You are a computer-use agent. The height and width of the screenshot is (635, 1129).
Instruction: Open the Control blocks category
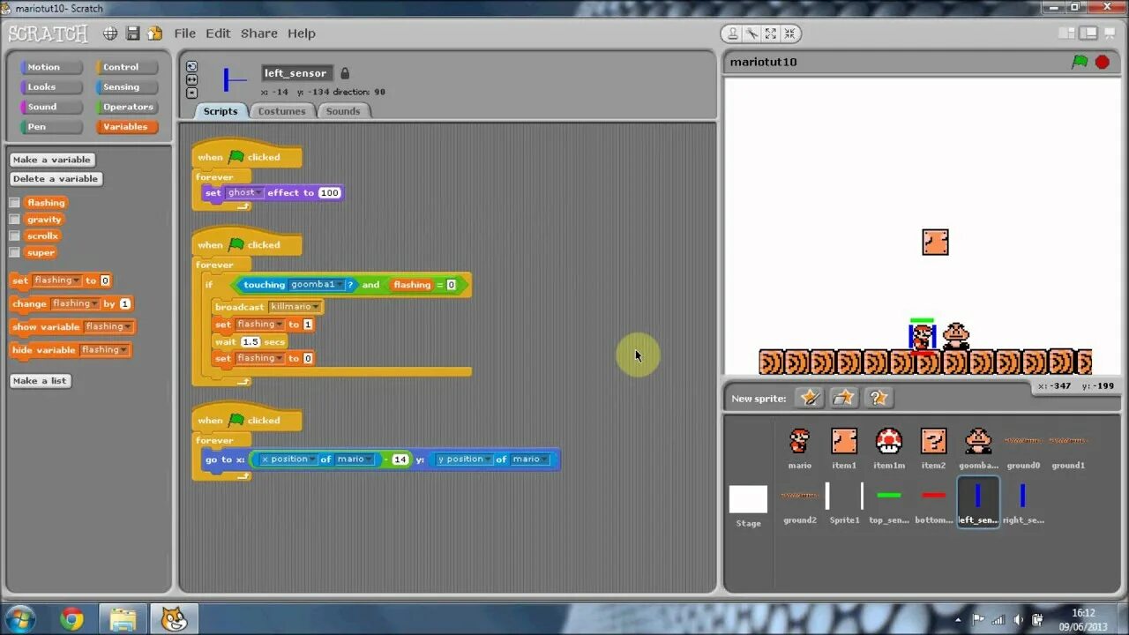127,67
